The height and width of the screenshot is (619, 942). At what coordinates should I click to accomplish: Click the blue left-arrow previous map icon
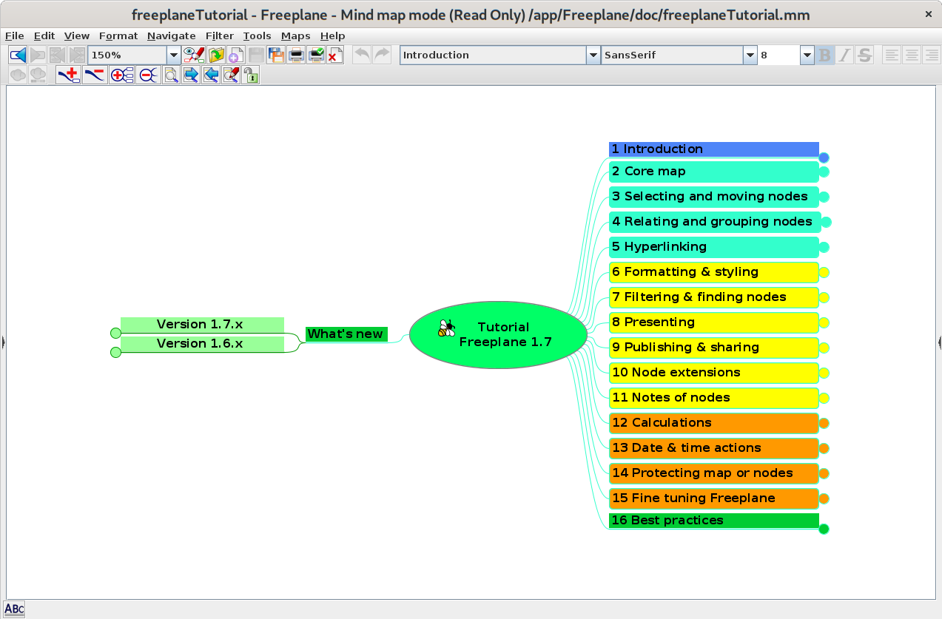tap(18, 55)
